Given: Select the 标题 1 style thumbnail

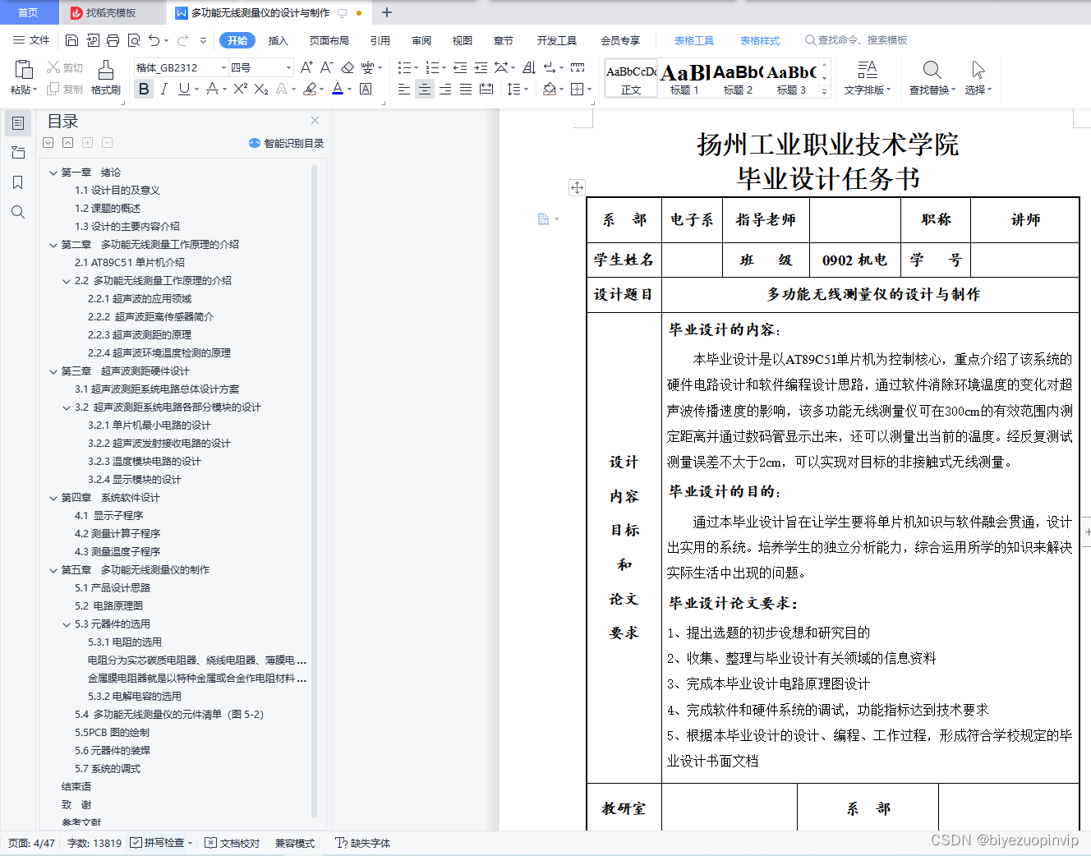Looking at the screenshot, I should (x=683, y=78).
